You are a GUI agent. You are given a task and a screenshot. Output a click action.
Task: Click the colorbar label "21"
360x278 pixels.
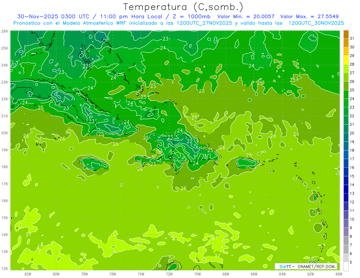pyautogui.click(x=352, y=124)
